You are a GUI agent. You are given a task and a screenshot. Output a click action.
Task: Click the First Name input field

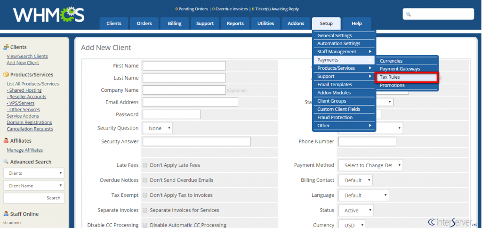coord(184,65)
